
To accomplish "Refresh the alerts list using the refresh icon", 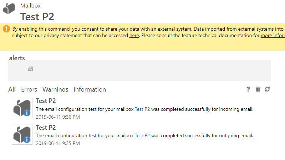I will (267, 89).
